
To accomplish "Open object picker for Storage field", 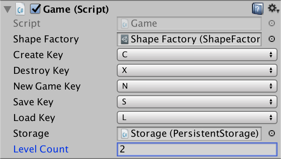I will [x=272, y=133].
